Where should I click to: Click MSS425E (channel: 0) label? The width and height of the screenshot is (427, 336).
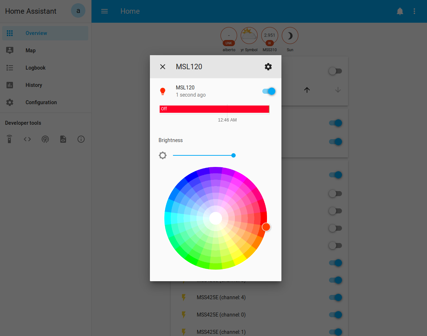(221, 315)
